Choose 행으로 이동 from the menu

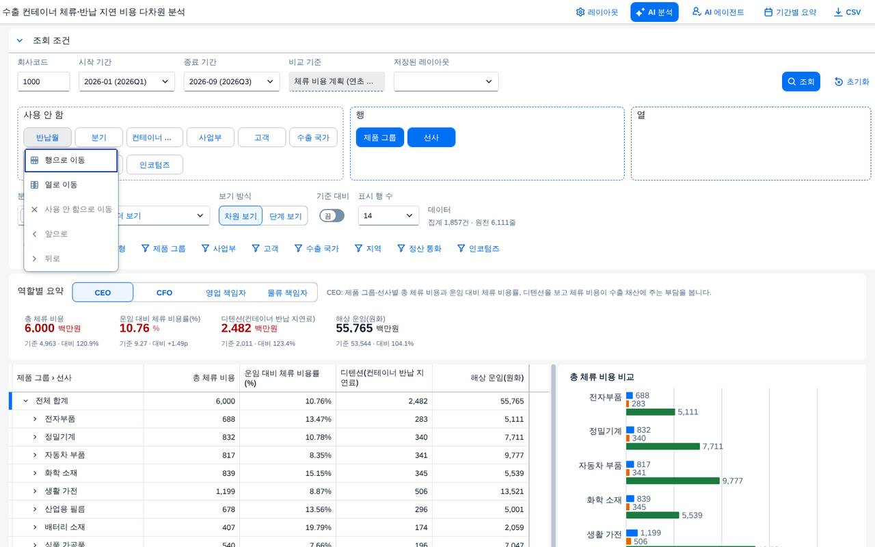click(71, 161)
